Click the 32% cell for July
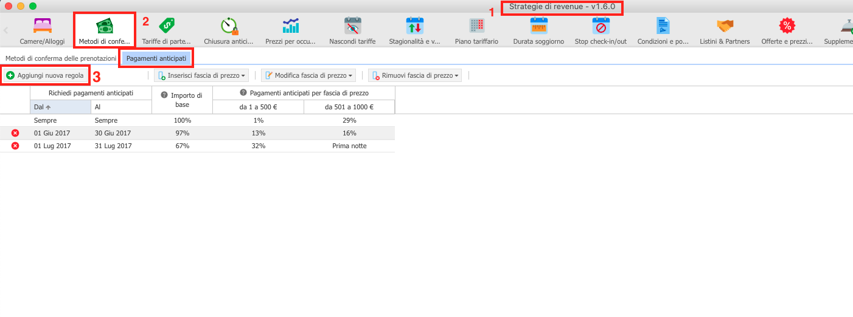This screenshot has width=853, height=317. tap(258, 146)
